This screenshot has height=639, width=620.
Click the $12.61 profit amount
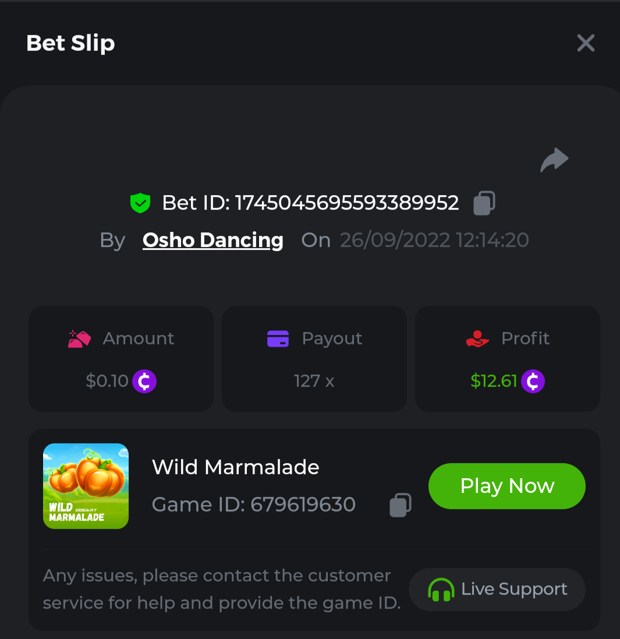point(494,382)
